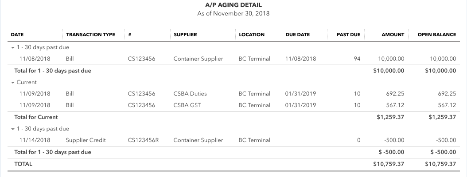Open the 10,000.00 Container Supplier bill amount
This screenshot has width=471, height=177.
tap(391, 59)
